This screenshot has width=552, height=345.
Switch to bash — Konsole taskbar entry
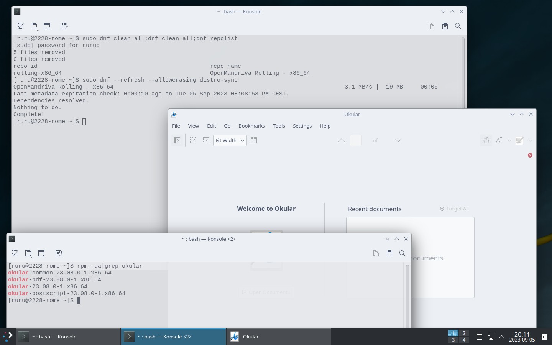click(68, 337)
